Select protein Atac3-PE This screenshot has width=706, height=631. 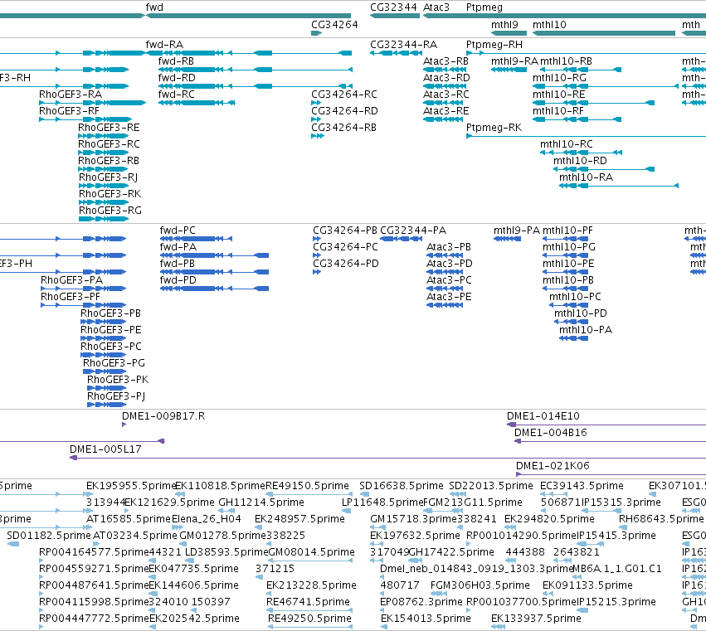tap(449, 297)
